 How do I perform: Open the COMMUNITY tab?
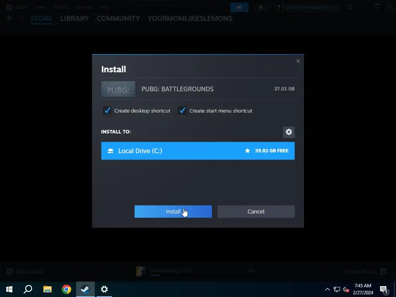[x=118, y=19]
